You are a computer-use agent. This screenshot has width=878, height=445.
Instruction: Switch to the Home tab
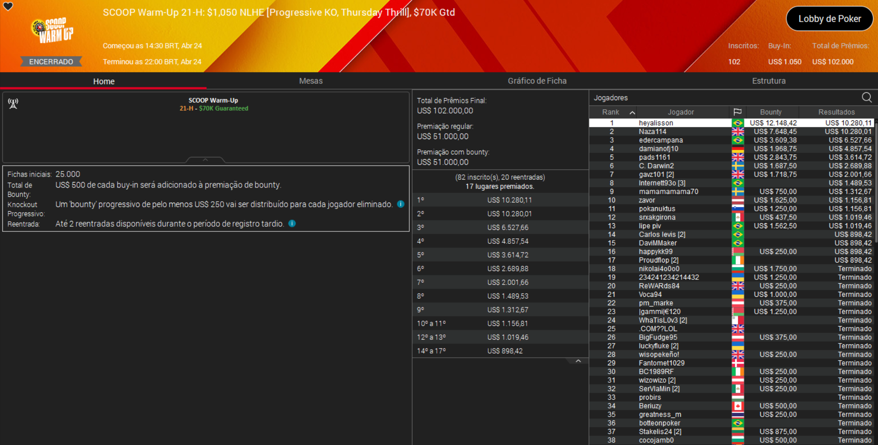[x=103, y=81]
